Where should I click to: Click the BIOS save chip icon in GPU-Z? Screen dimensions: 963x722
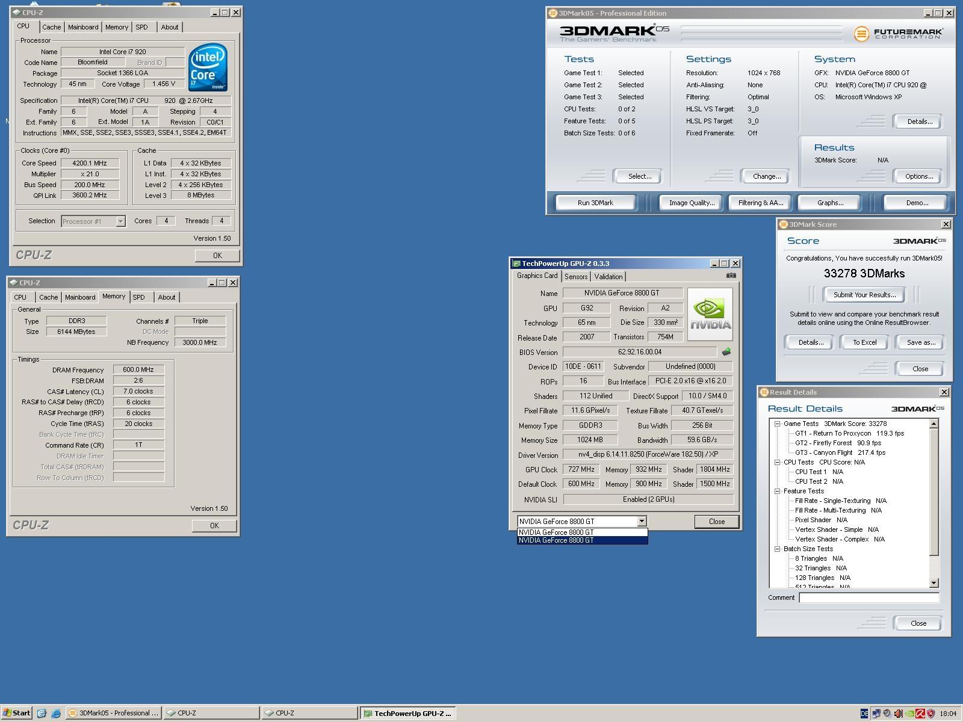(726, 352)
